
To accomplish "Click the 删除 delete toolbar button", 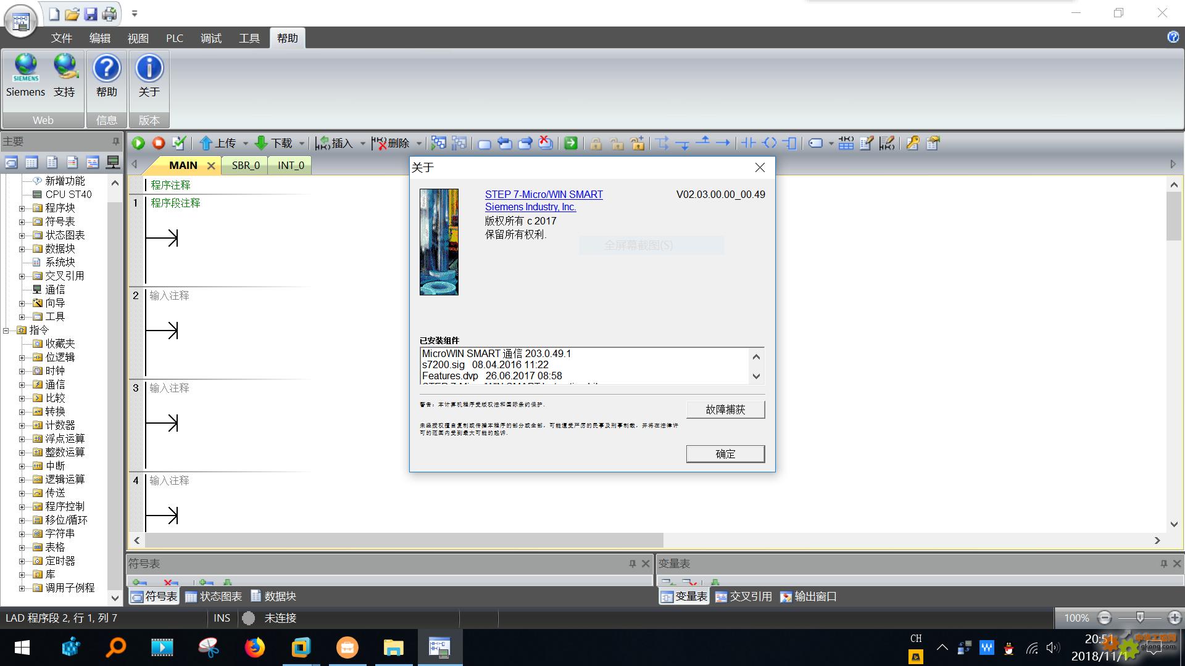I will point(391,143).
